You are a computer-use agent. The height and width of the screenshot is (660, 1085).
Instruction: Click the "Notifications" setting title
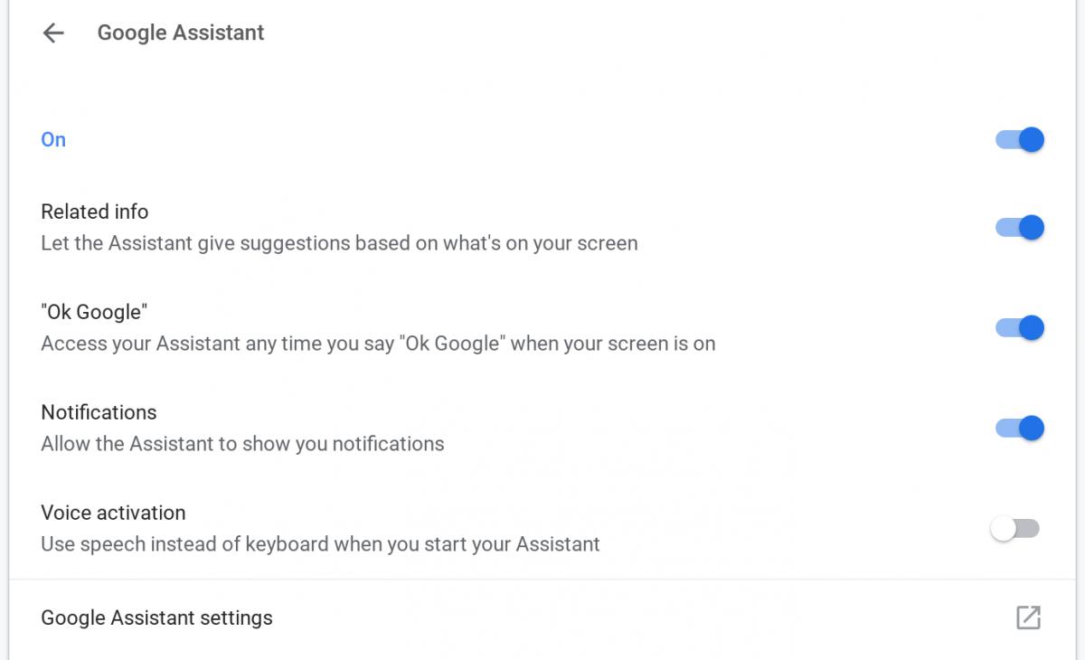99,412
